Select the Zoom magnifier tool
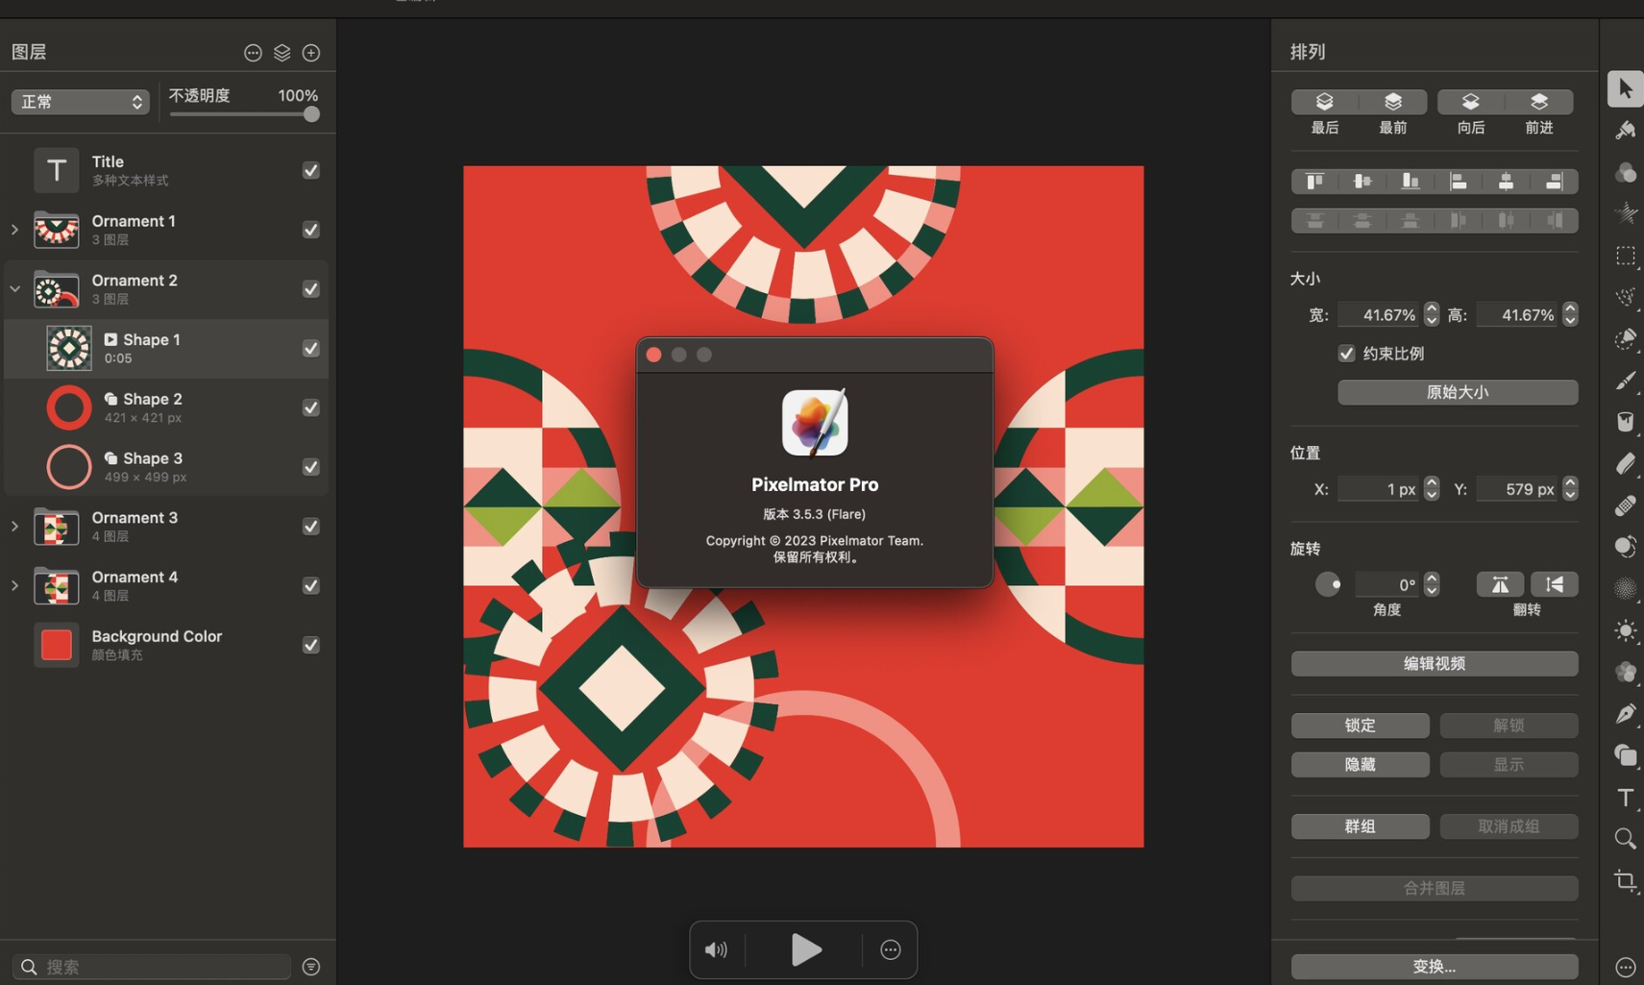 pos(1625,839)
